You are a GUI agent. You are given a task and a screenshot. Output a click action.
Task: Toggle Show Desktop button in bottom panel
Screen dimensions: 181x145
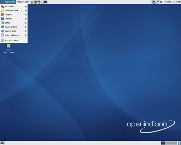pyautogui.click(x=2, y=143)
